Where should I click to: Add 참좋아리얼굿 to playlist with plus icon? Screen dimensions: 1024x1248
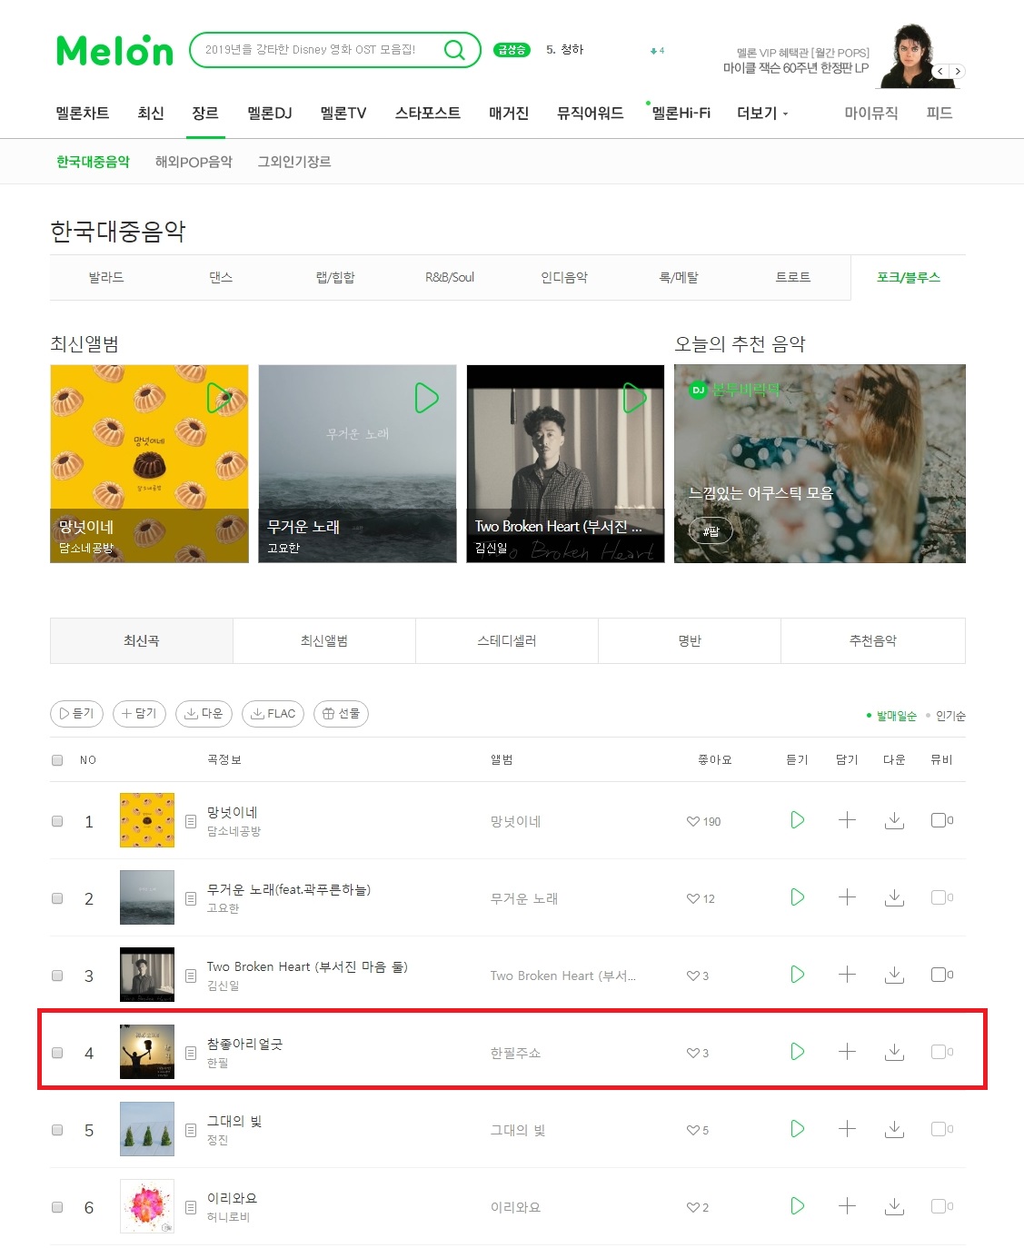tap(847, 1052)
